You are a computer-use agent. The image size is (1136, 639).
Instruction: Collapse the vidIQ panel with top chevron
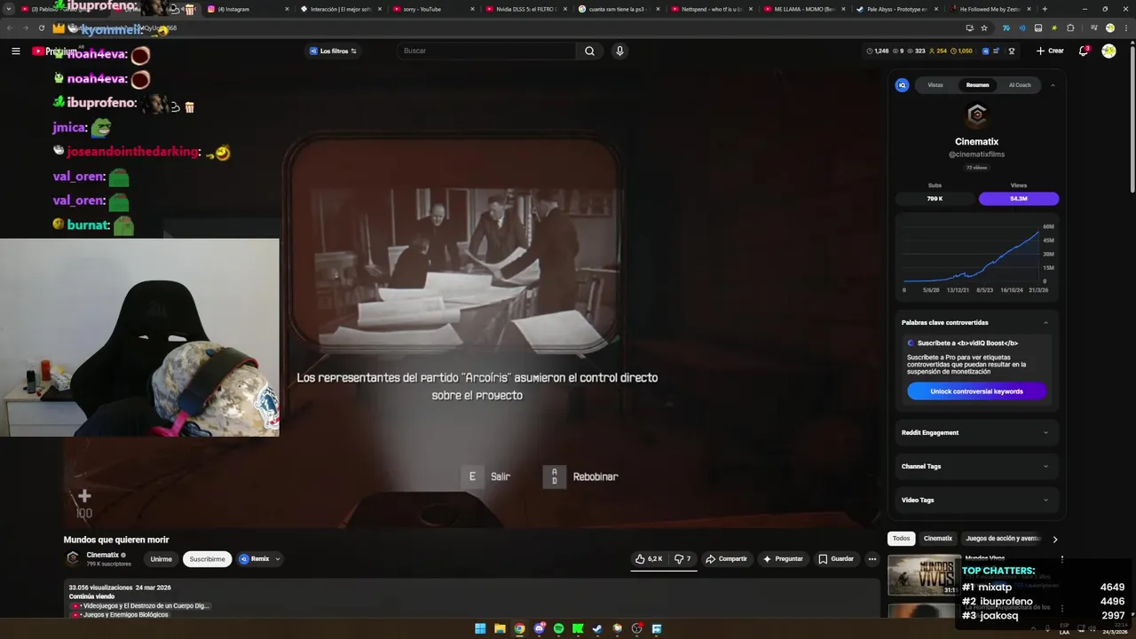[1053, 85]
